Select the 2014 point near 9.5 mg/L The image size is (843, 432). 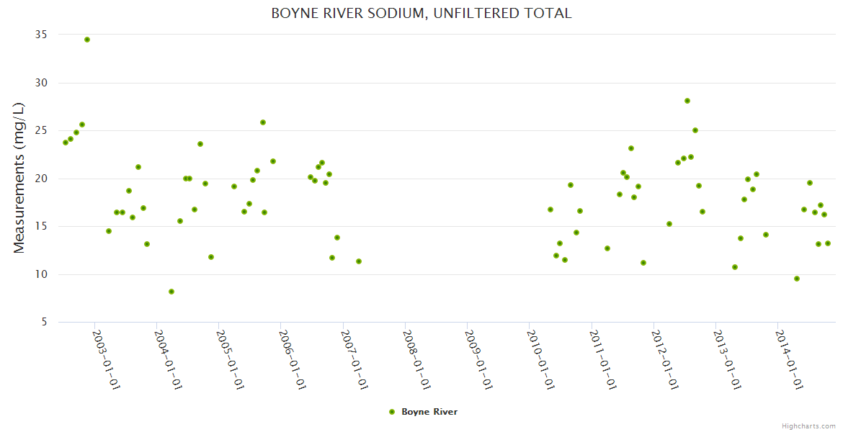coord(797,279)
